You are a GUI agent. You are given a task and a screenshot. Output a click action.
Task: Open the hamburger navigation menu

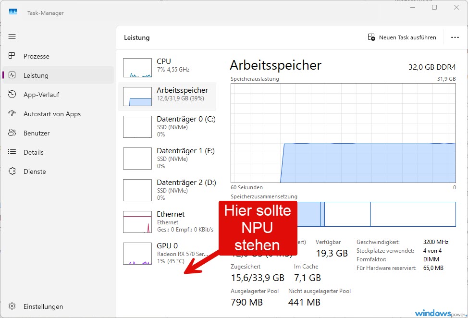point(12,37)
